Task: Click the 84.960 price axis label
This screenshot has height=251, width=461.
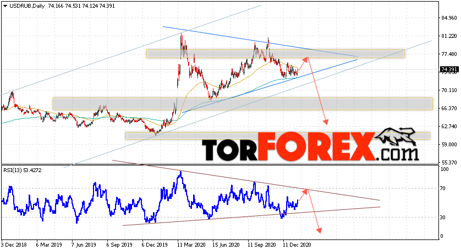Action: tap(449, 18)
